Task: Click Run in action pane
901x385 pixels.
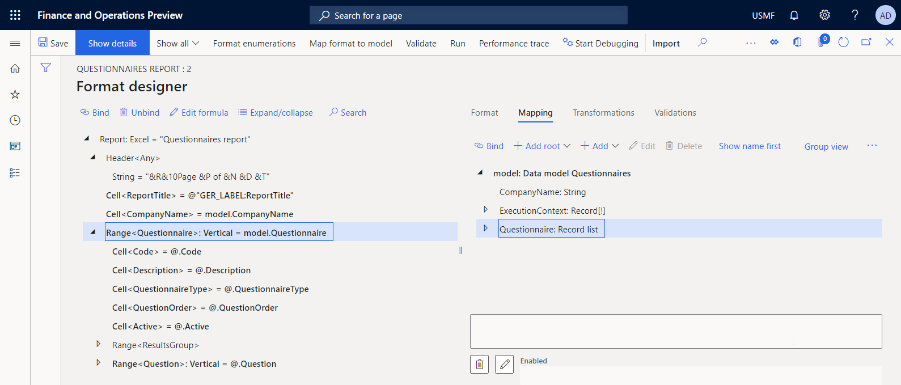Action: [458, 43]
